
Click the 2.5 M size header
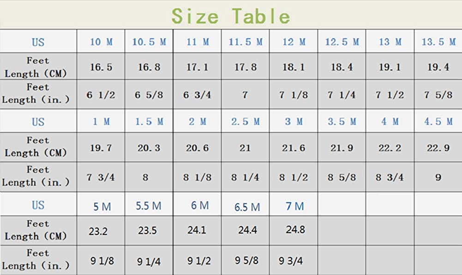click(x=246, y=122)
